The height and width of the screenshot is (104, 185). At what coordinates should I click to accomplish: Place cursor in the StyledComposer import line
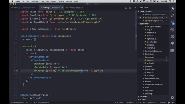point(48,29)
